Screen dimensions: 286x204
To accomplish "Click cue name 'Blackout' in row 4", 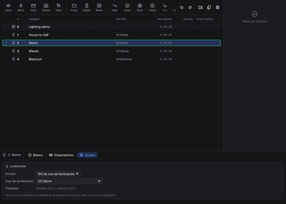I will tap(35, 59).
